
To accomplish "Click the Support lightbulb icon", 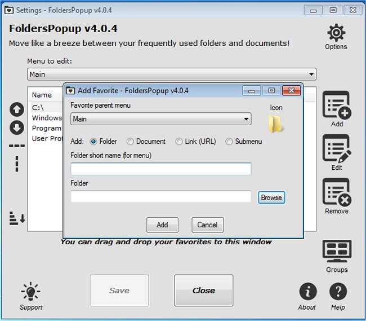I will pyautogui.click(x=31, y=291).
